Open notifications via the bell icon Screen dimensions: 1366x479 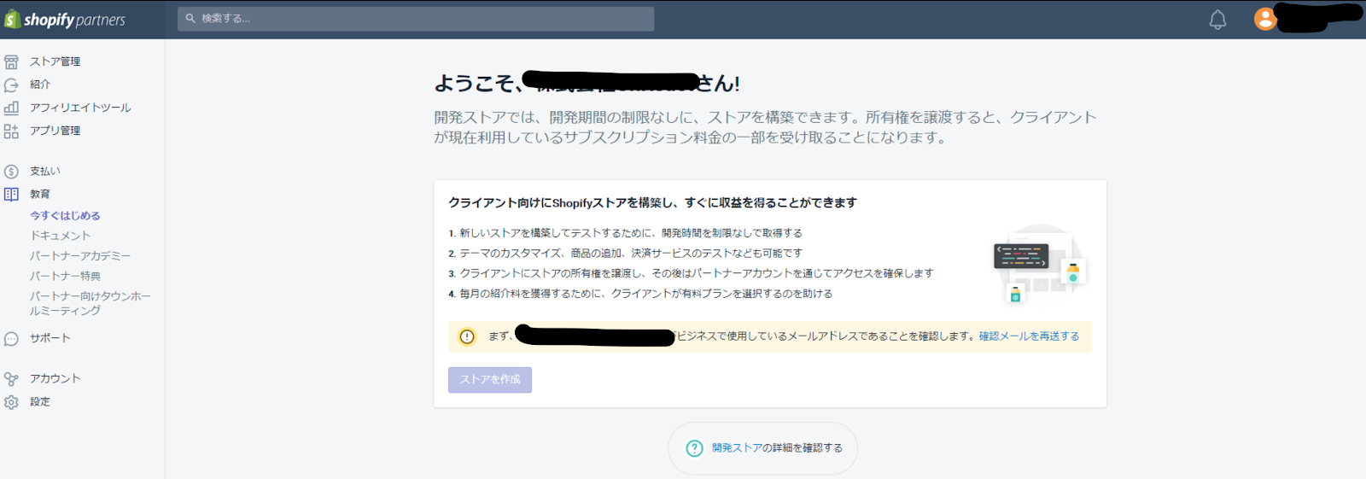(1217, 20)
